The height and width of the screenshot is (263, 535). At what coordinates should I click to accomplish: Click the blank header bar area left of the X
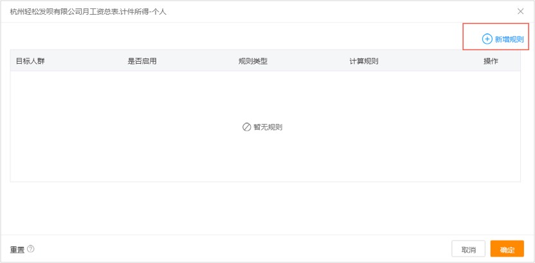341,12
